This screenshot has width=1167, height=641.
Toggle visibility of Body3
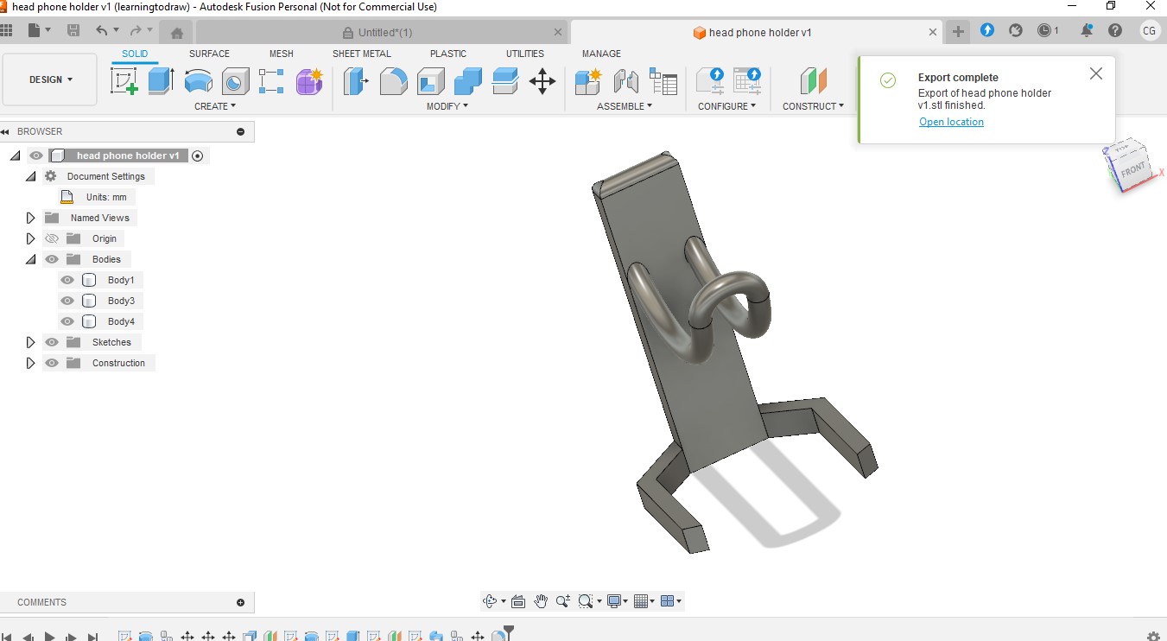(67, 301)
